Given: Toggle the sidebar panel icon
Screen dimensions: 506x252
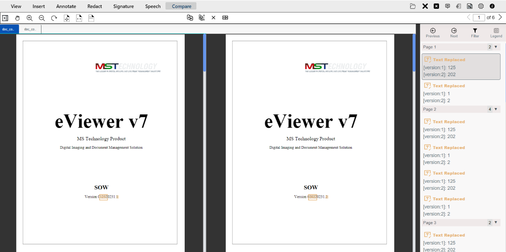Looking at the screenshot, I should click(5, 18).
